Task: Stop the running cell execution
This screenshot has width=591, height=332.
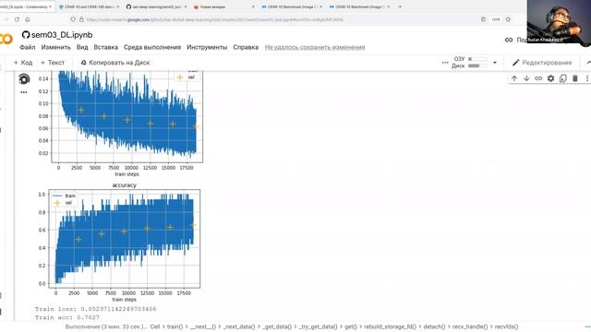Action: [x=24, y=79]
